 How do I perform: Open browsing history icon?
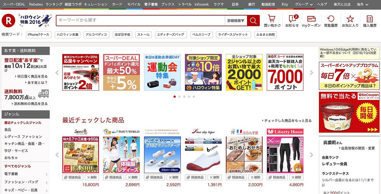pos(331,21)
